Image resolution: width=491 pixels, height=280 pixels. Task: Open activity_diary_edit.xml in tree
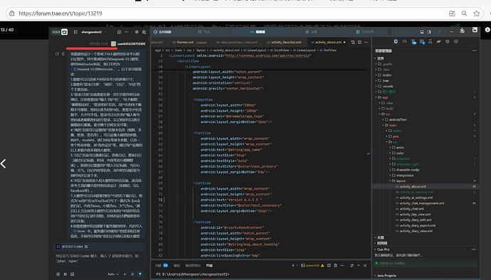pyautogui.click(x=413, y=220)
